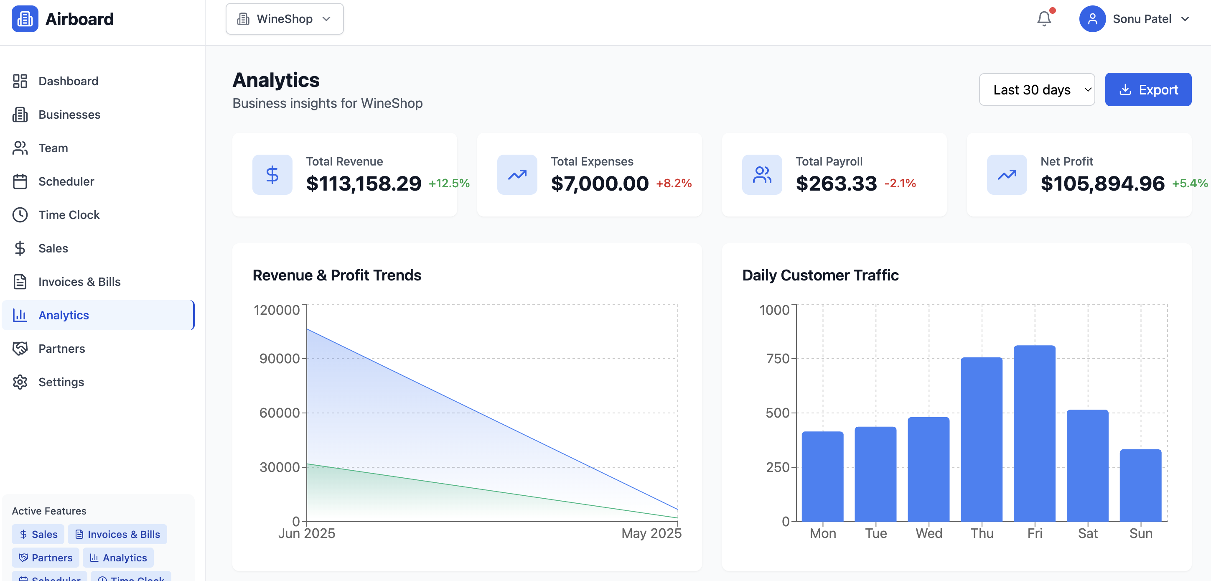The height and width of the screenshot is (581, 1211).
Task: Open the WineShop business selector dropdown
Action: click(285, 19)
